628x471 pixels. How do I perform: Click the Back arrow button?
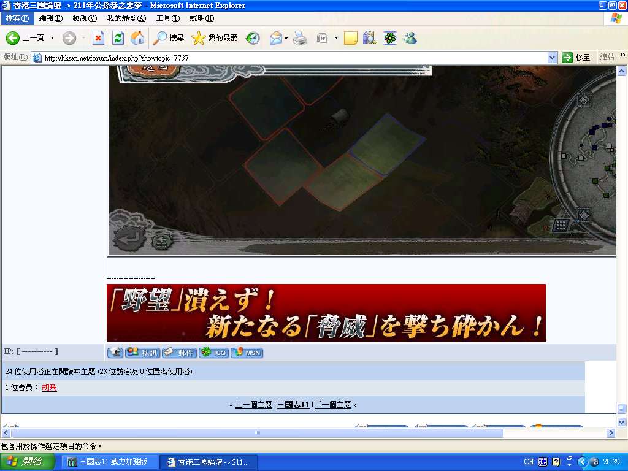click(x=13, y=38)
